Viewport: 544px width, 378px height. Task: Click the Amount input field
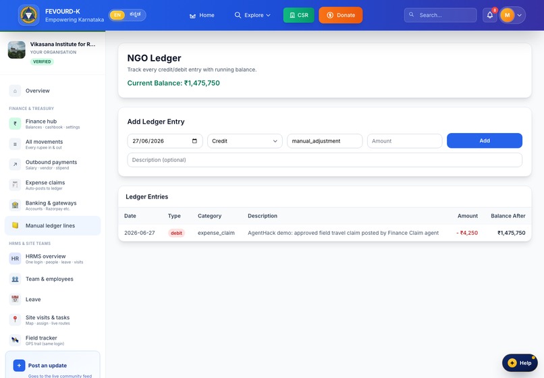[405, 141]
